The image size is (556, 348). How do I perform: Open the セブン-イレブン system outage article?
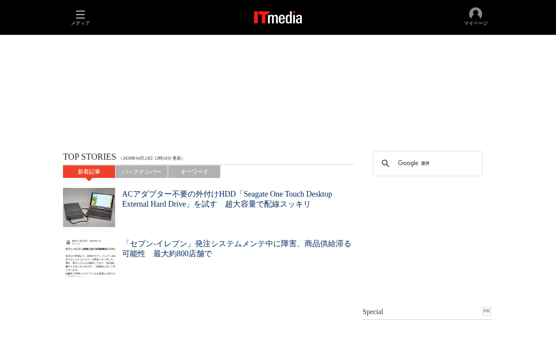[x=237, y=248]
